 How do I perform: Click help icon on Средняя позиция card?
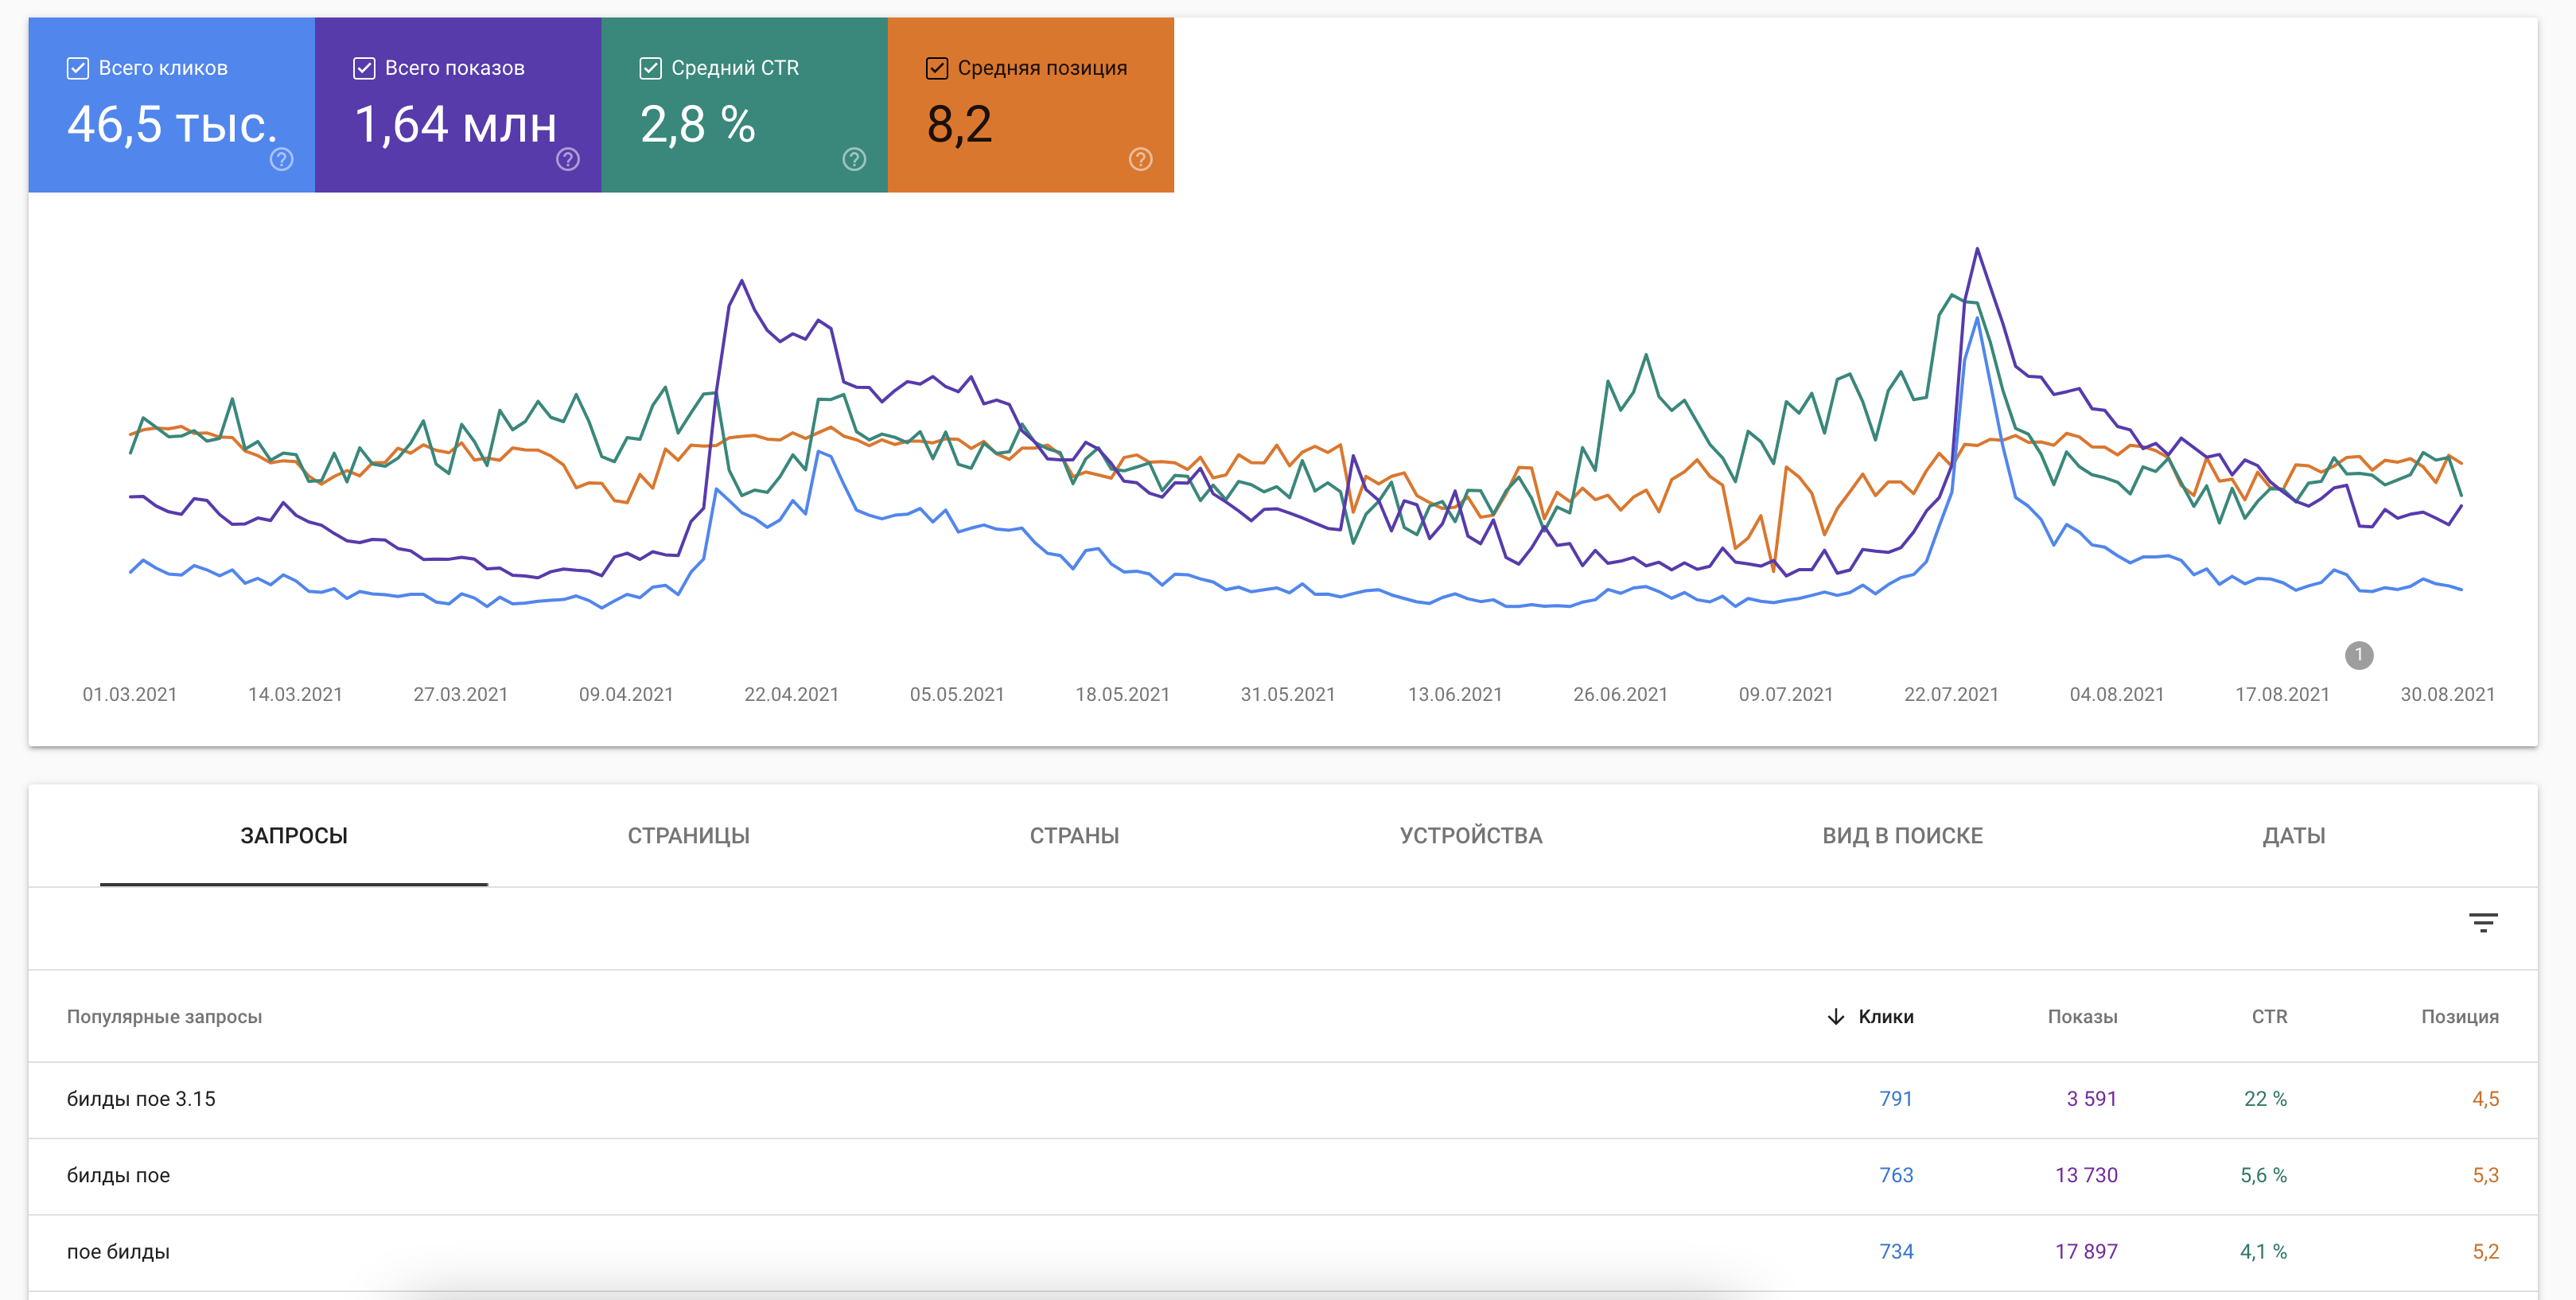pos(1140,159)
